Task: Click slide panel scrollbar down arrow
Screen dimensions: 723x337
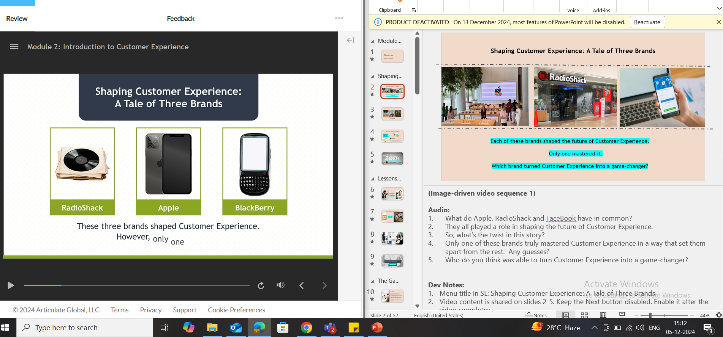Action: tap(417, 306)
